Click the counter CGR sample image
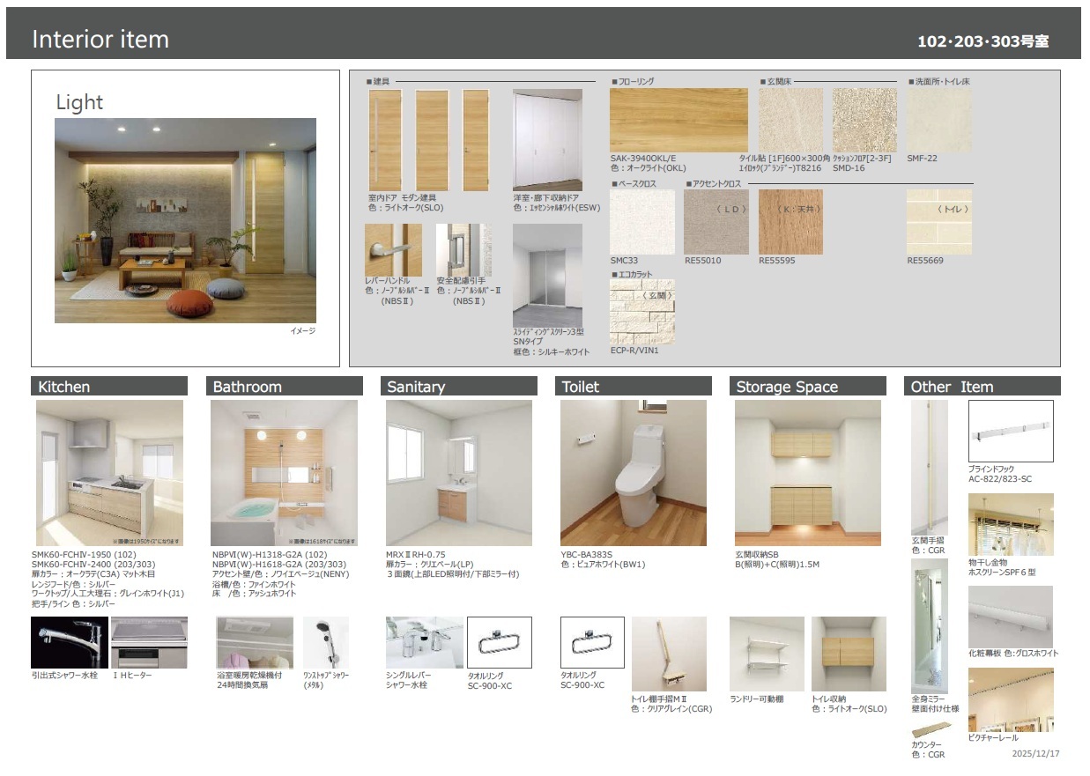 click(x=932, y=730)
